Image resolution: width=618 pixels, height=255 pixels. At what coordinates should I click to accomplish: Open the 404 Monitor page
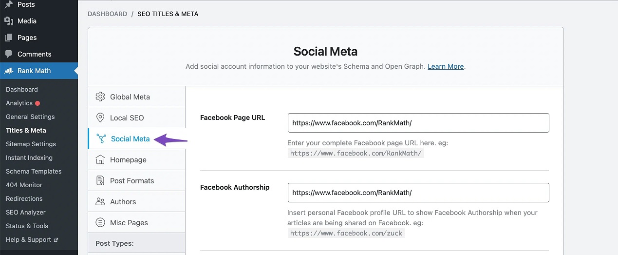tap(24, 185)
